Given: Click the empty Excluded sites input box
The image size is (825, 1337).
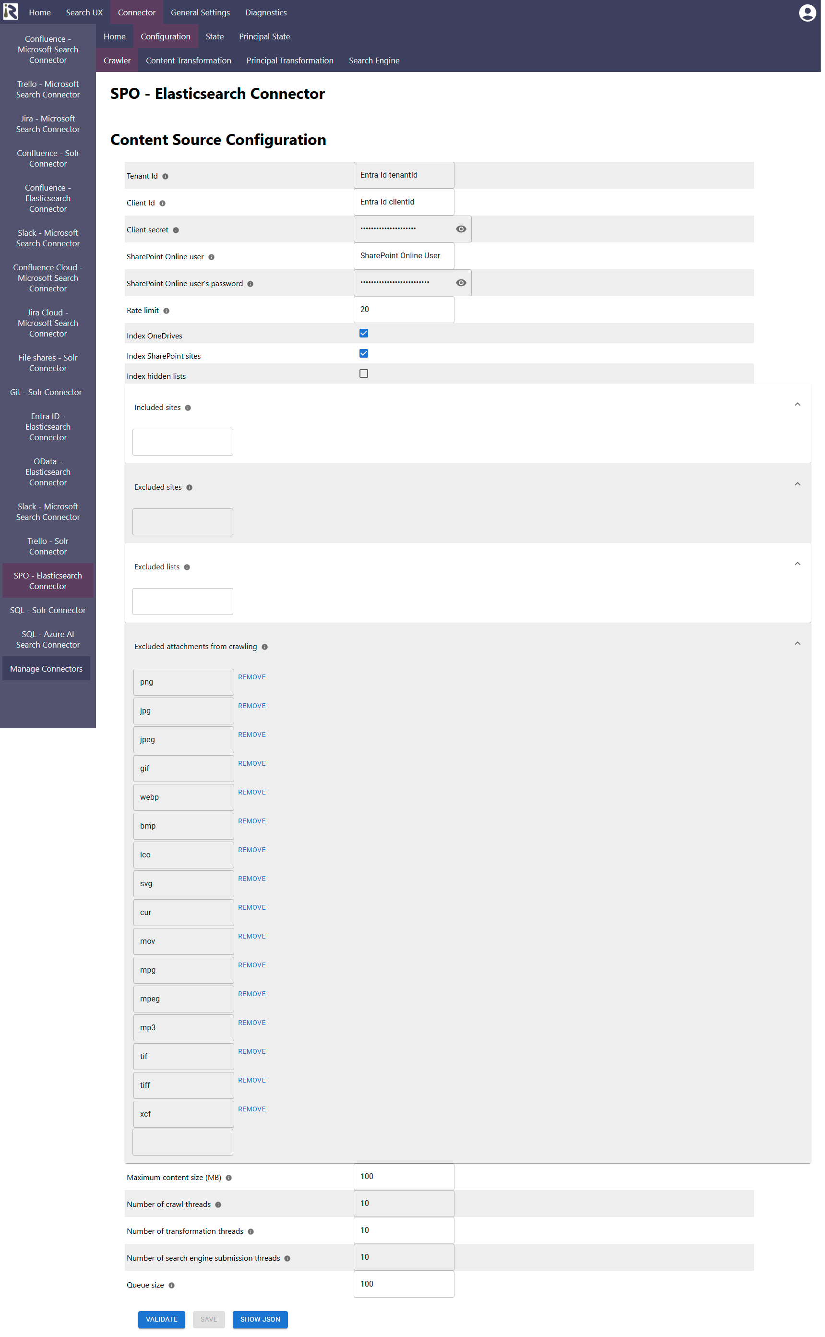Looking at the screenshot, I should pyautogui.click(x=183, y=522).
